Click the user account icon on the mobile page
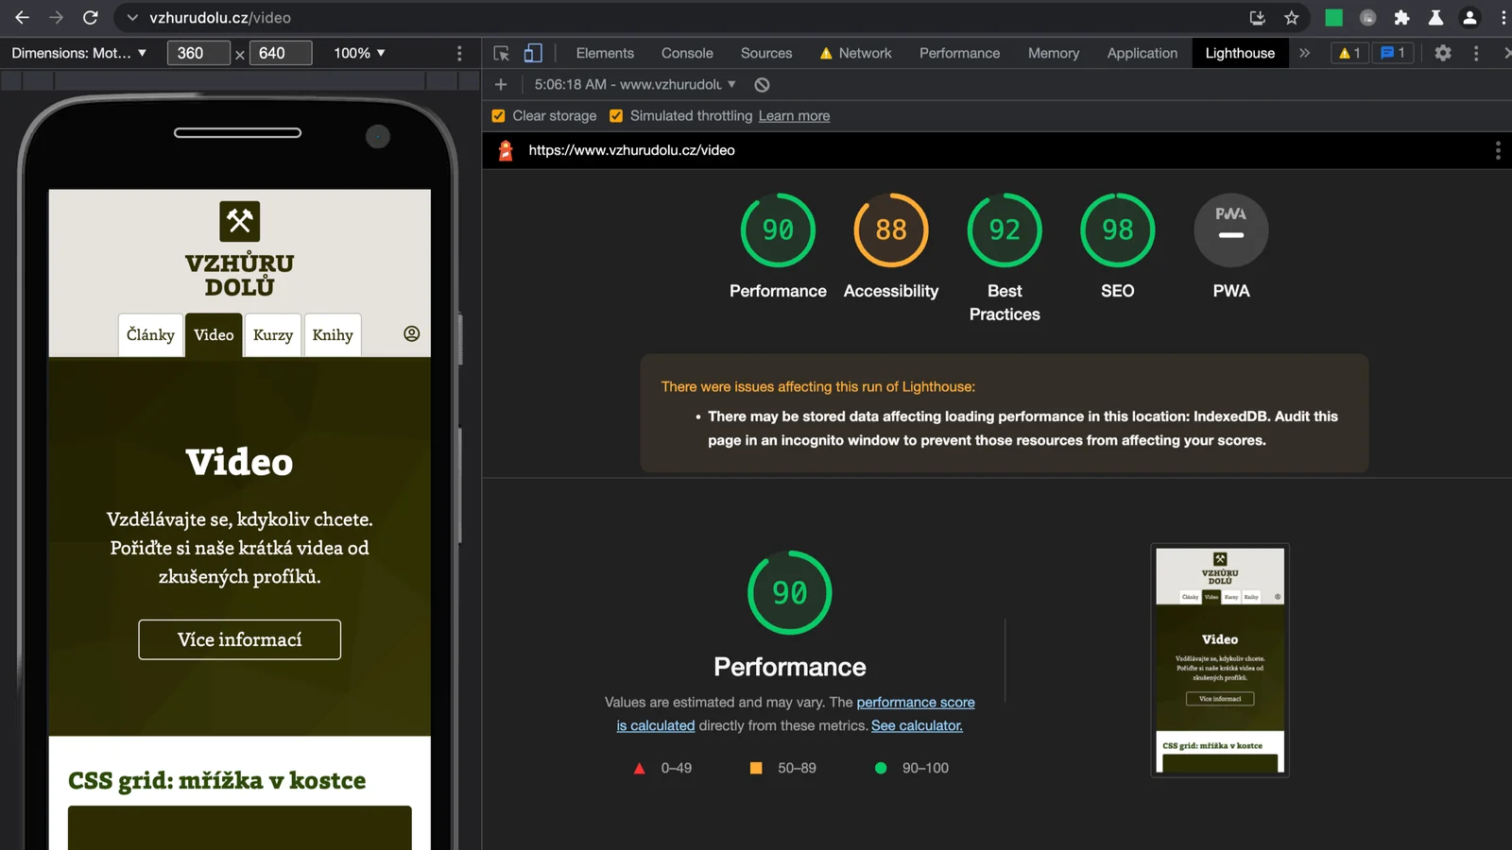The width and height of the screenshot is (1512, 850). 411,334
